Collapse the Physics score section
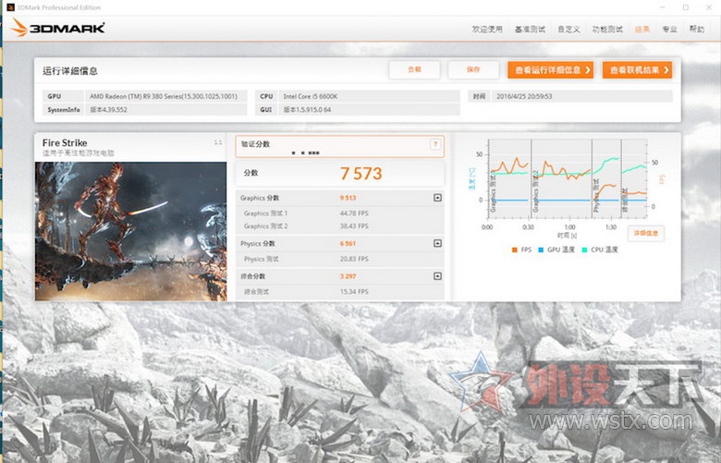This screenshot has width=721, height=463. [437, 243]
